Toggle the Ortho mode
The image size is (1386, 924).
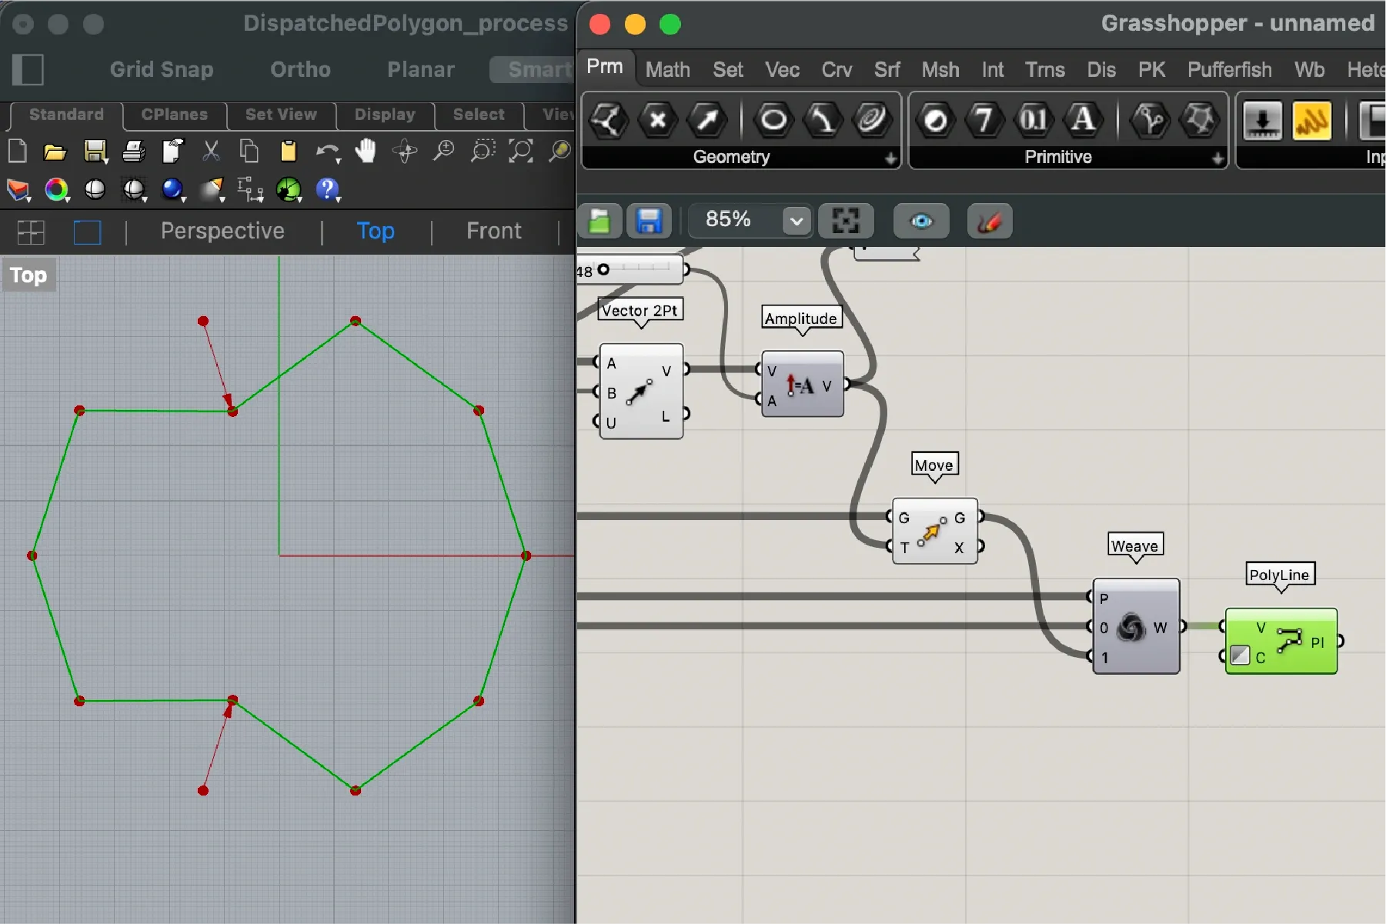coord(300,69)
